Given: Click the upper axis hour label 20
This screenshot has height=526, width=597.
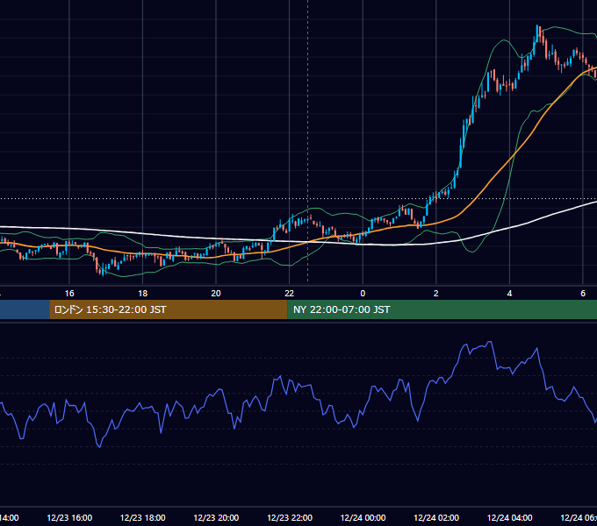Looking at the screenshot, I should (x=216, y=294).
